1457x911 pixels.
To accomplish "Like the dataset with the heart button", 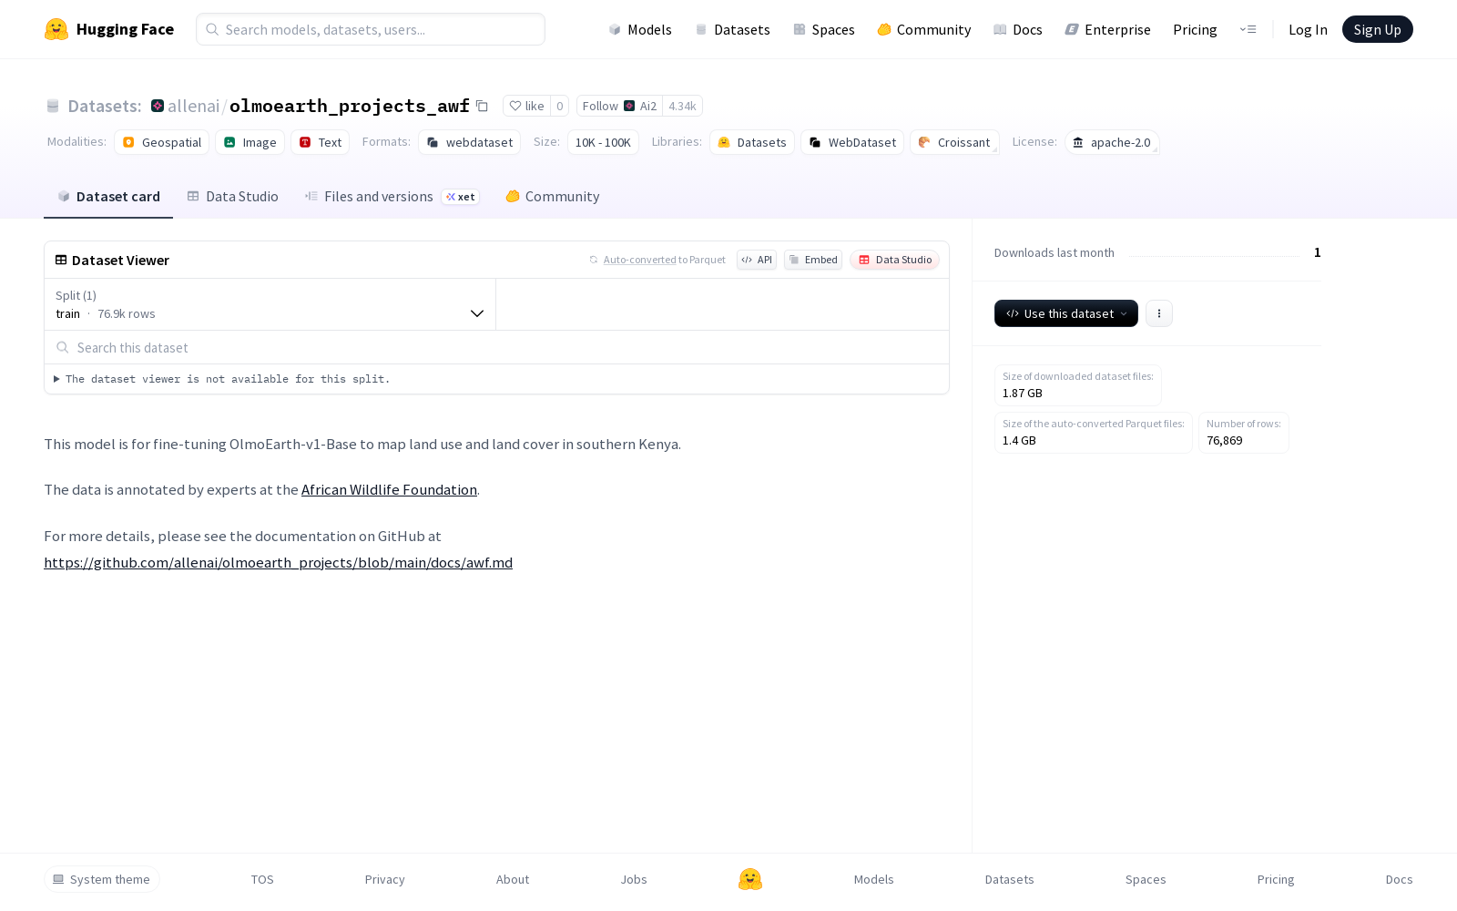I will tap(526, 106).
